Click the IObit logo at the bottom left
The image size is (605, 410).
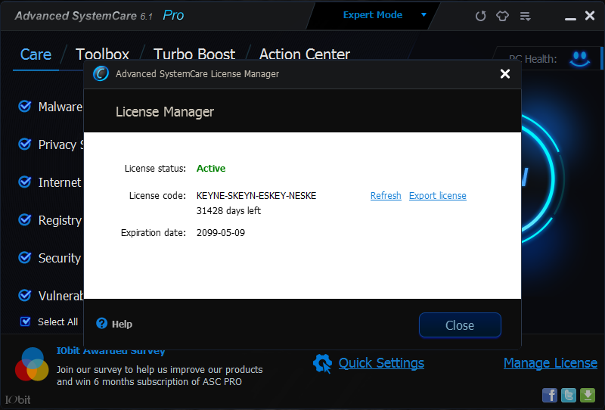tap(17, 400)
